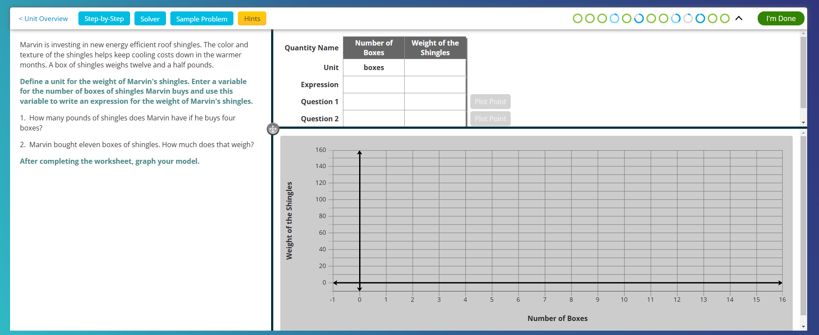Click the third green progress circle
The image size is (819, 335).
click(602, 18)
